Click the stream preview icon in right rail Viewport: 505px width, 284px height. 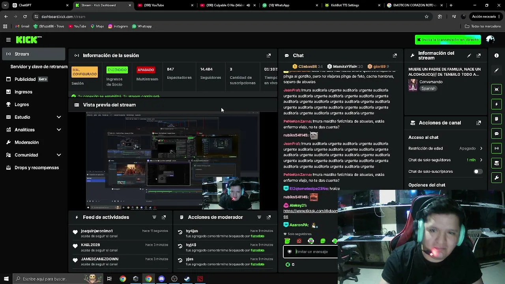(x=497, y=89)
